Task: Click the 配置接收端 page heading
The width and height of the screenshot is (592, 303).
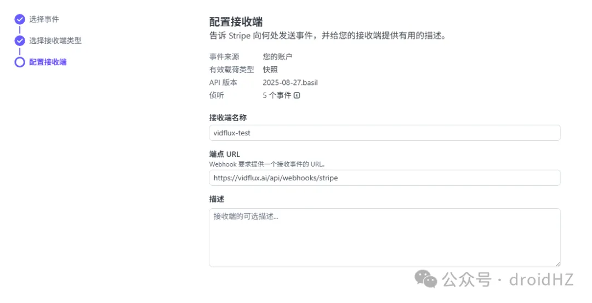Action: tap(236, 22)
